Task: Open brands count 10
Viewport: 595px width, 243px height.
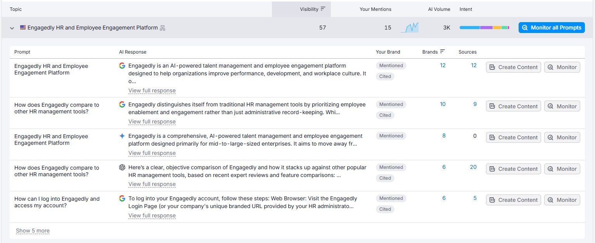Action: click(x=443, y=104)
